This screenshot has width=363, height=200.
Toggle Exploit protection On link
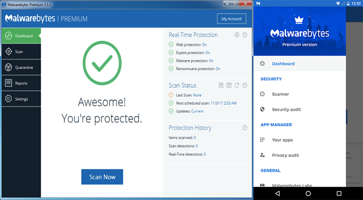tap(208, 52)
